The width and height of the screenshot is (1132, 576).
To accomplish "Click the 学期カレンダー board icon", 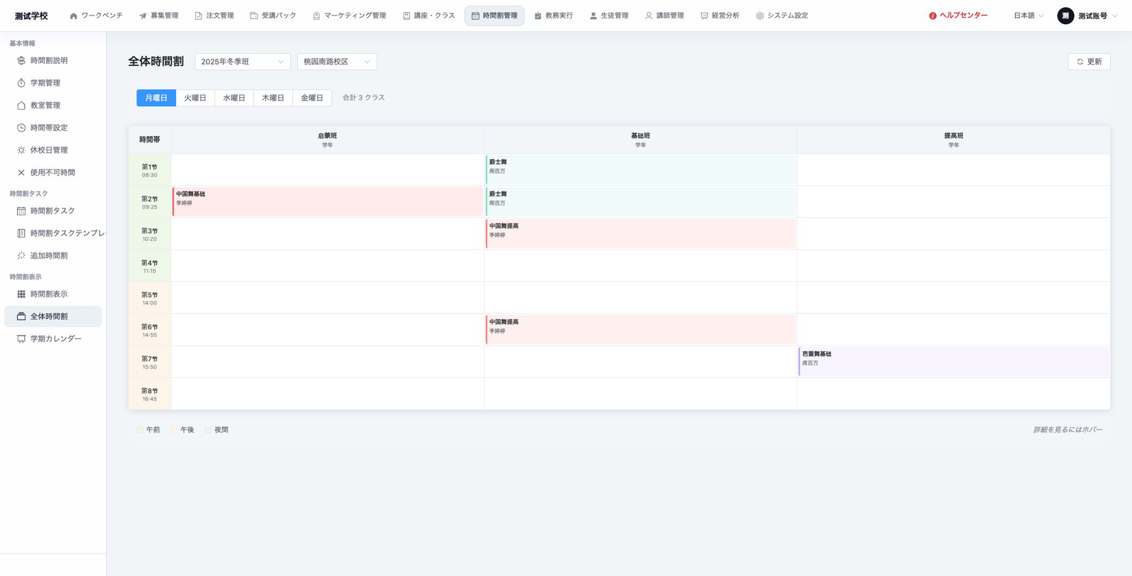I will point(21,339).
